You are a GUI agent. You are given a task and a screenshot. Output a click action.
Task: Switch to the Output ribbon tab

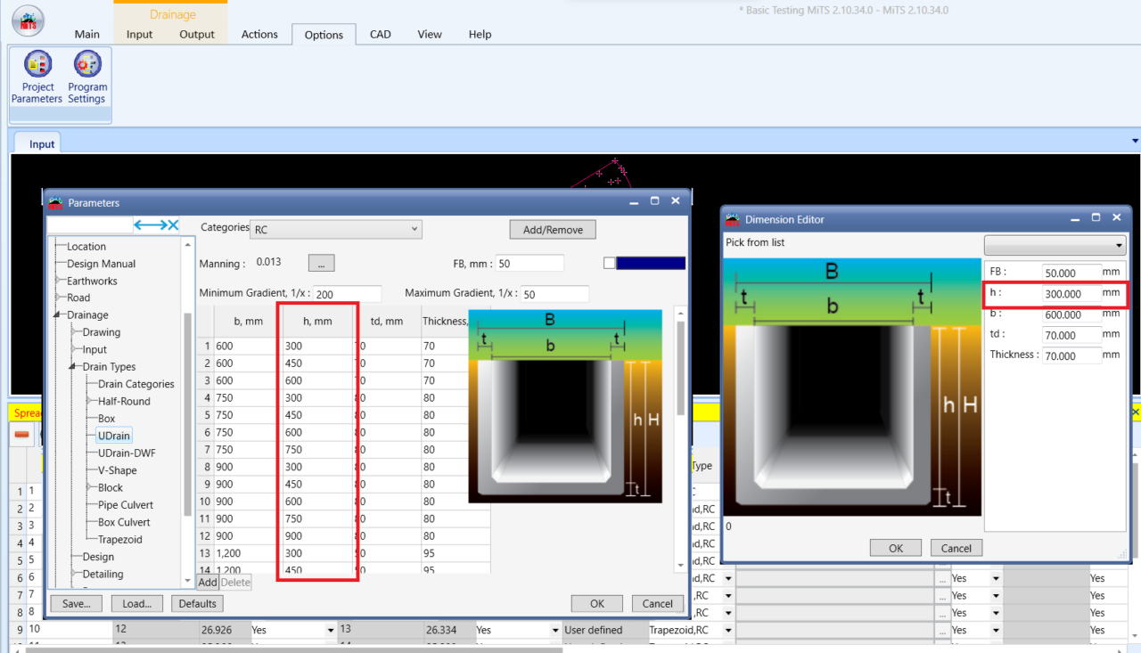196,35
